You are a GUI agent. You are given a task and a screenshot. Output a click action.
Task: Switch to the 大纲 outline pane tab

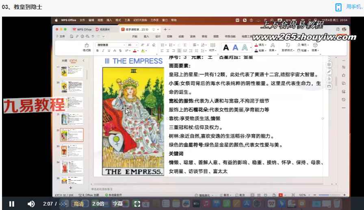tap(64, 60)
